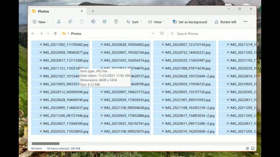The width and height of the screenshot is (280, 157).
Task: Select IMG_20220611_090113286~2.jpg
Action: (185, 123)
